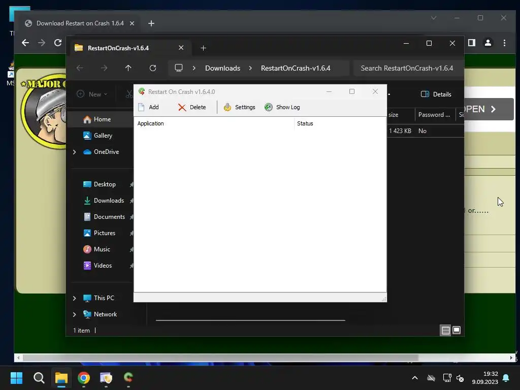Open the New dropdown in Explorer
Screen dimensions: 520x390
[92, 94]
